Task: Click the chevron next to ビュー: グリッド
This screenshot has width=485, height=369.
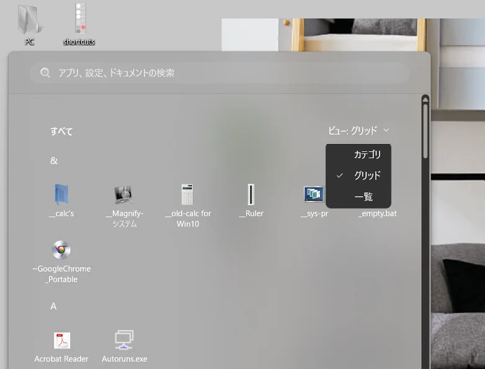Action: point(386,131)
